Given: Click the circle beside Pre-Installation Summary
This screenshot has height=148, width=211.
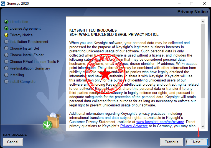Looking at the screenshot, I should pos(6,68).
